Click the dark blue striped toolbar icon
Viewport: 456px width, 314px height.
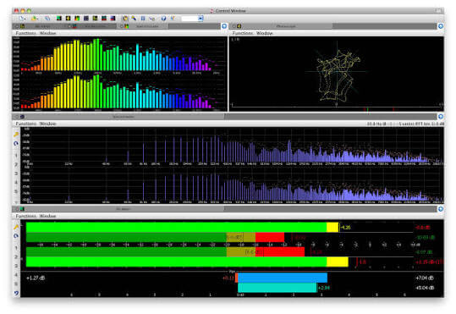point(86,19)
